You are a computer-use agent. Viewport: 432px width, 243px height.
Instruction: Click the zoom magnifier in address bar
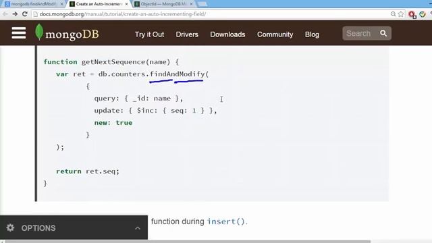point(393,14)
